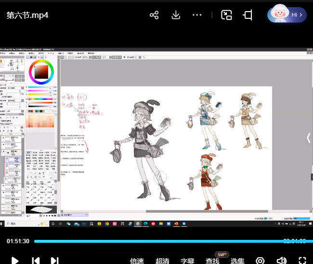Image resolution: width=313 pixels, height=264 pixels.
Task: Open the Hi assistant button
Action: point(287,15)
